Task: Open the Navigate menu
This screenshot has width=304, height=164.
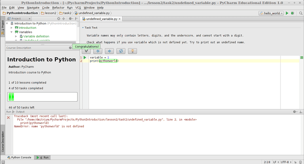Action: (33, 8)
